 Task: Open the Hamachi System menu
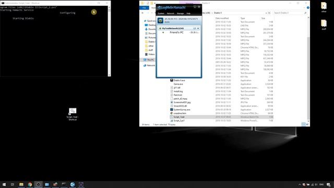point(161,14)
